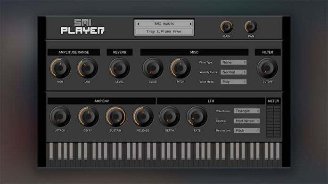Open the Voice Mode dropdown
Viewport: 328px width, 184px height.
[x=233, y=82]
